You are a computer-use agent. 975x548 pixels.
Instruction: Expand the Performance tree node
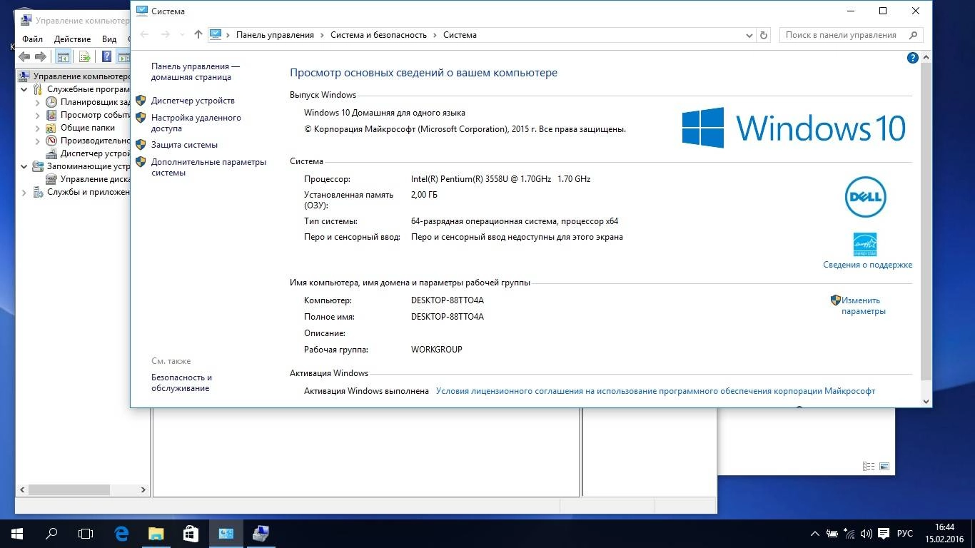[x=38, y=141]
